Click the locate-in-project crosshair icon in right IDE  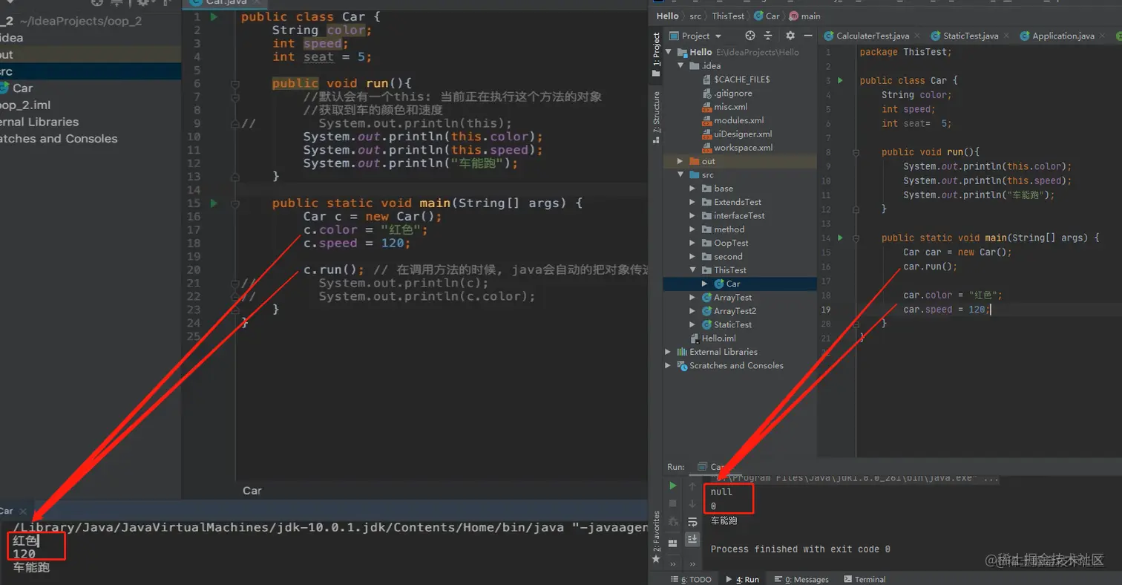pyautogui.click(x=750, y=36)
